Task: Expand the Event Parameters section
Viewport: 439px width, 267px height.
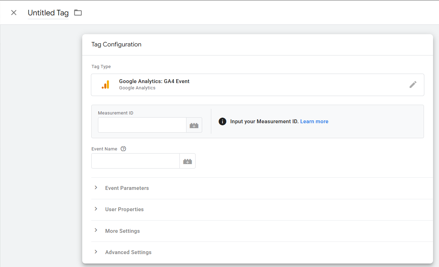Action: tap(127, 188)
